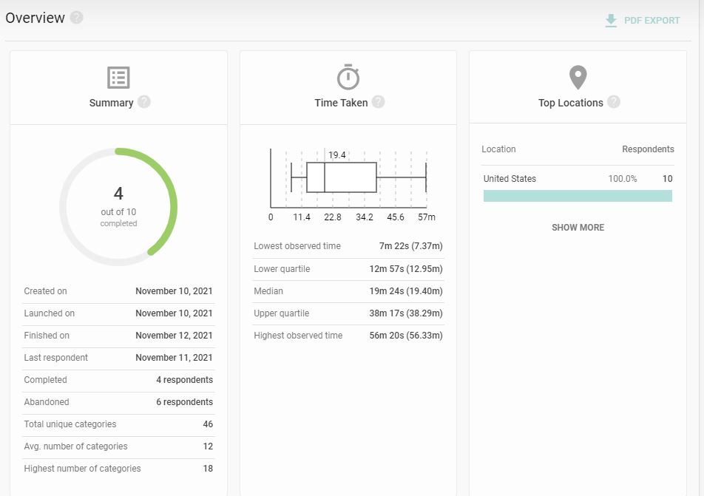Click the completion progress ring
This screenshot has height=496, width=704.
pos(118,207)
